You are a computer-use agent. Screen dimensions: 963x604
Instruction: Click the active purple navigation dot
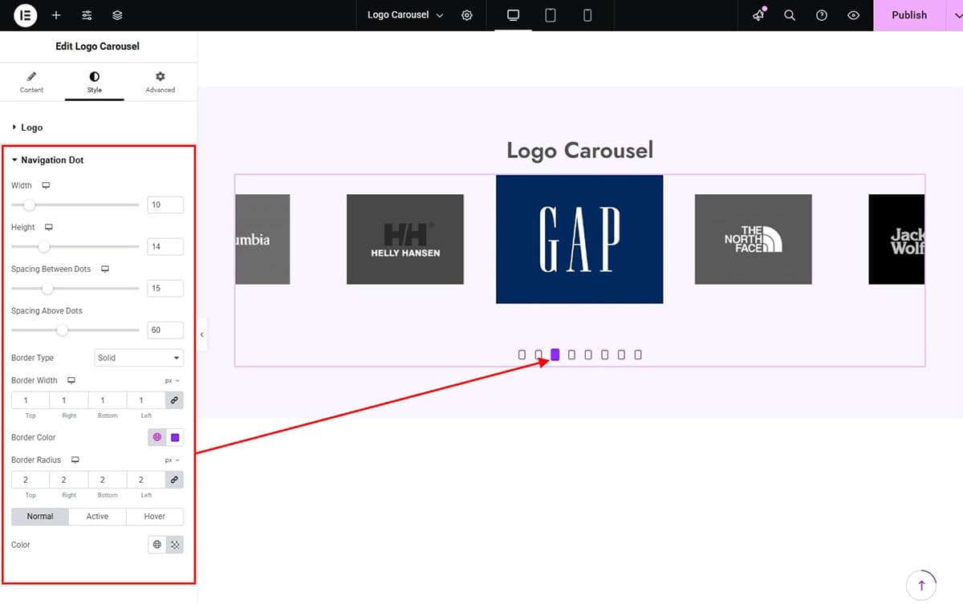click(x=555, y=355)
